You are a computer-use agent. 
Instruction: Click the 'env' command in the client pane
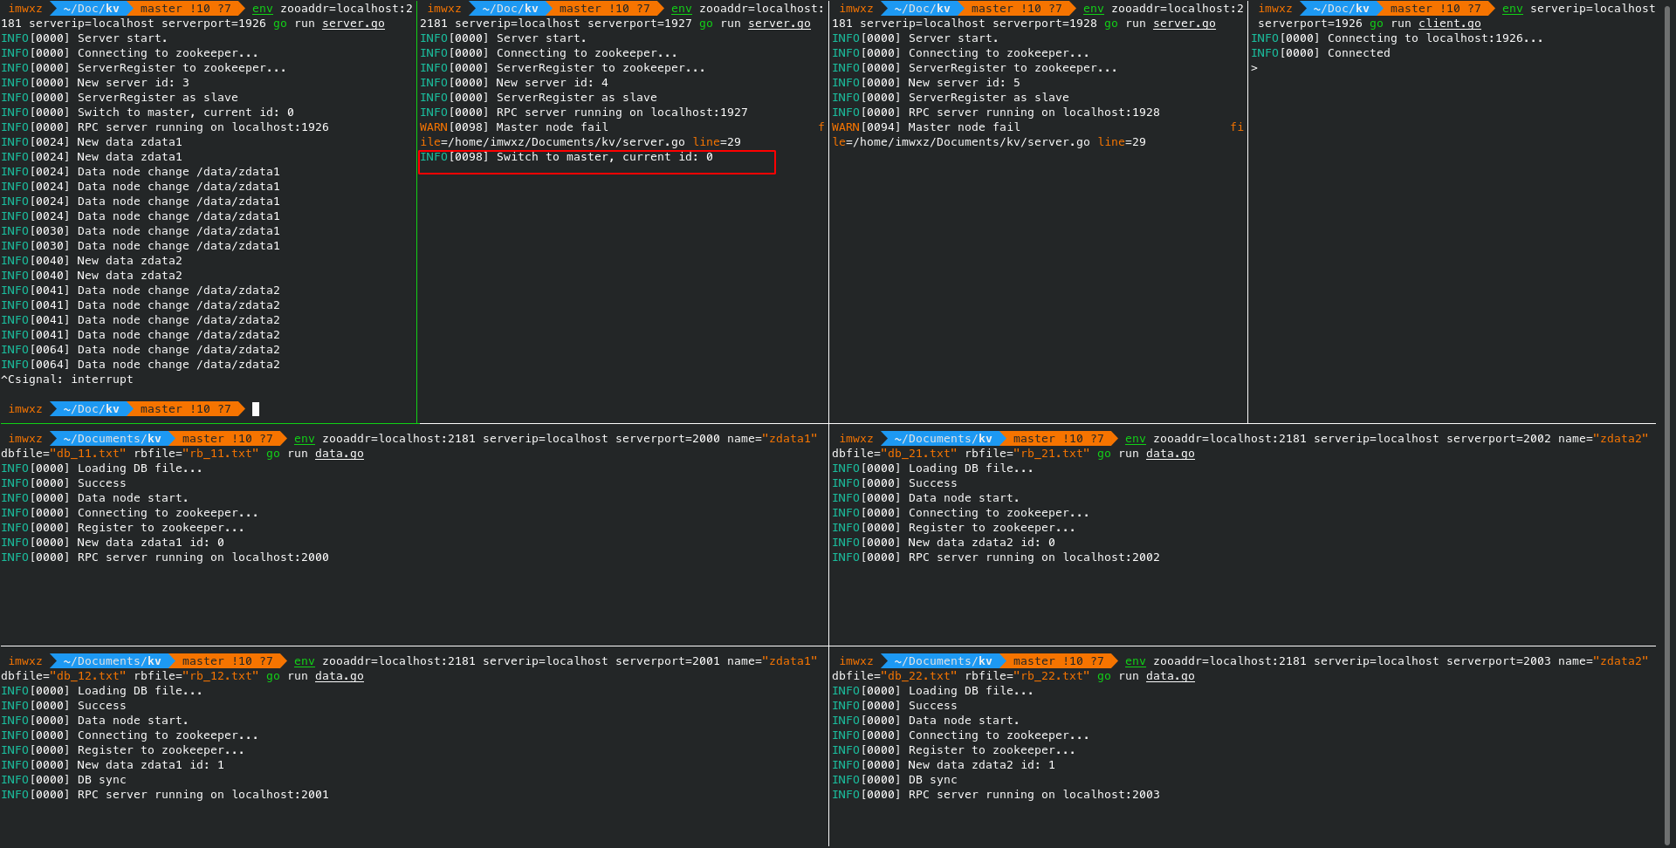[x=1512, y=9]
